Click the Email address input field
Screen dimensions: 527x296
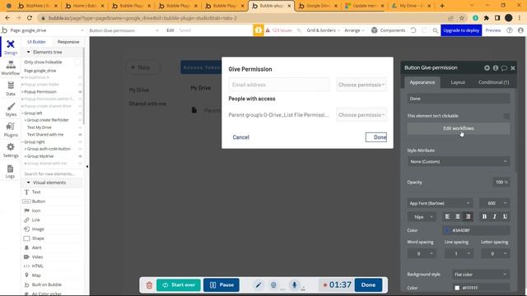(x=279, y=85)
